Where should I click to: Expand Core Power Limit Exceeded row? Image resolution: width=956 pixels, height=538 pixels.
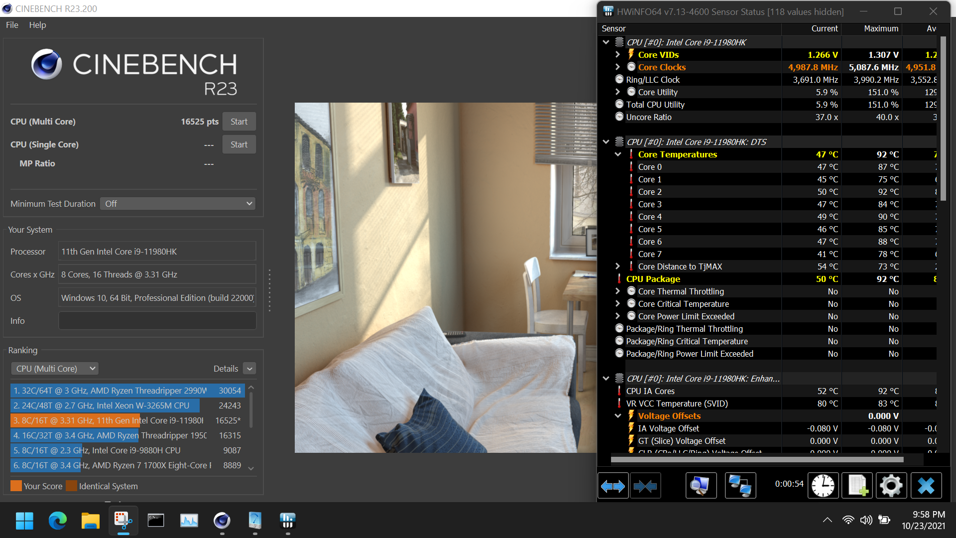coord(618,316)
